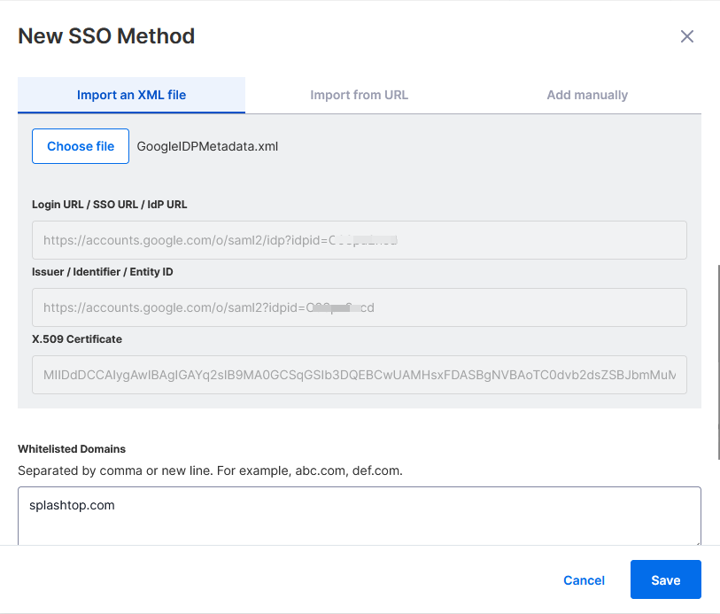Cancel the SSO method creation
This screenshot has width=720, height=614.
[584, 579]
